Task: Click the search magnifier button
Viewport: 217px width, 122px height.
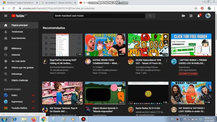Action: tap(150, 16)
